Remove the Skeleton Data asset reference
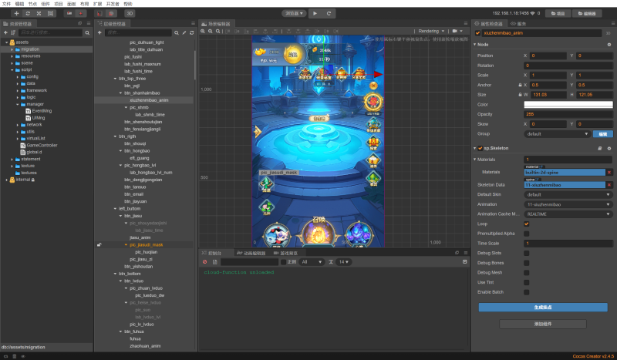This screenshot has height=360, width=617. click(x=609, y=185)
